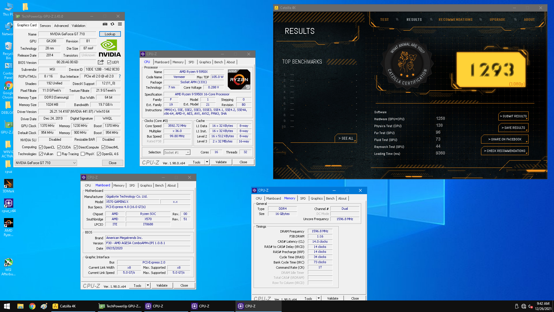This screenshot has width=554, height=312.
Task: Toggle the OpenCL checkbox
Action: click(x=41, y=147)
